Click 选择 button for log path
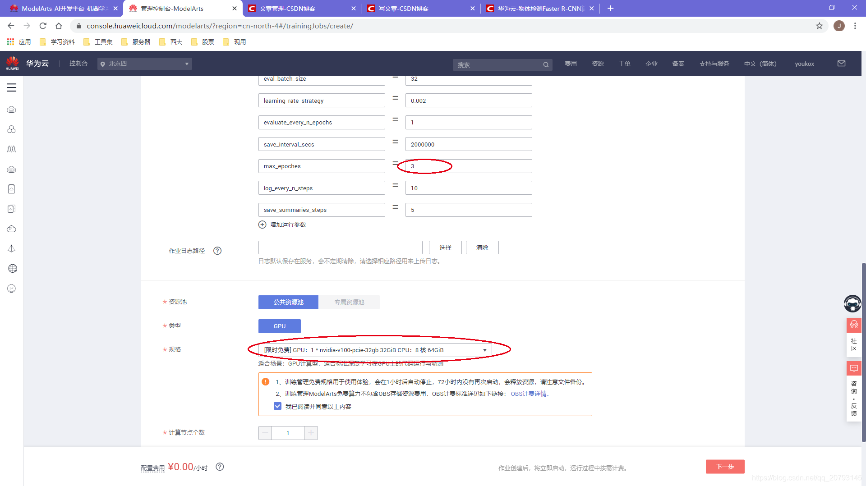 [x=445, y=248]
